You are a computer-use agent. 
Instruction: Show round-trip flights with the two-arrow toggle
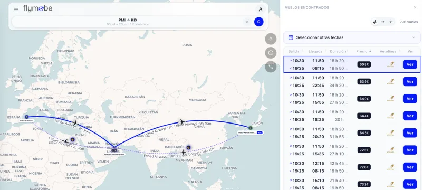375,22
